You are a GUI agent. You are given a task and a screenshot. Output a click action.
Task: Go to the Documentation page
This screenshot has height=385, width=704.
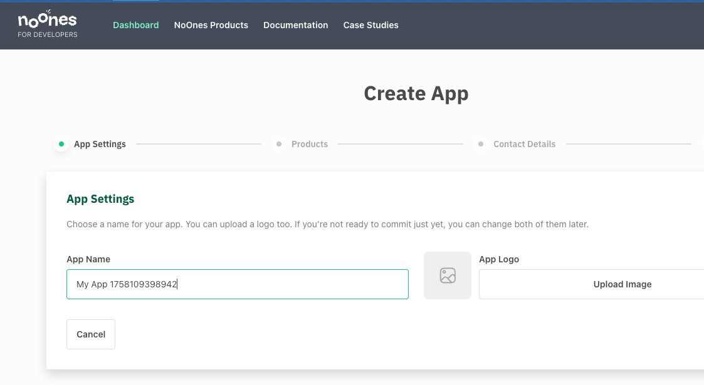pyautogui.click(x=295, y=25)
